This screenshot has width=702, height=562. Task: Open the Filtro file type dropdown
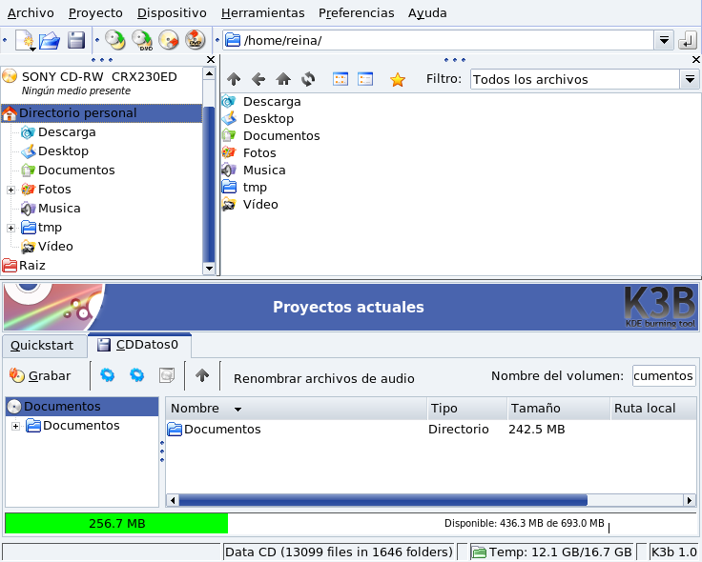691,80
